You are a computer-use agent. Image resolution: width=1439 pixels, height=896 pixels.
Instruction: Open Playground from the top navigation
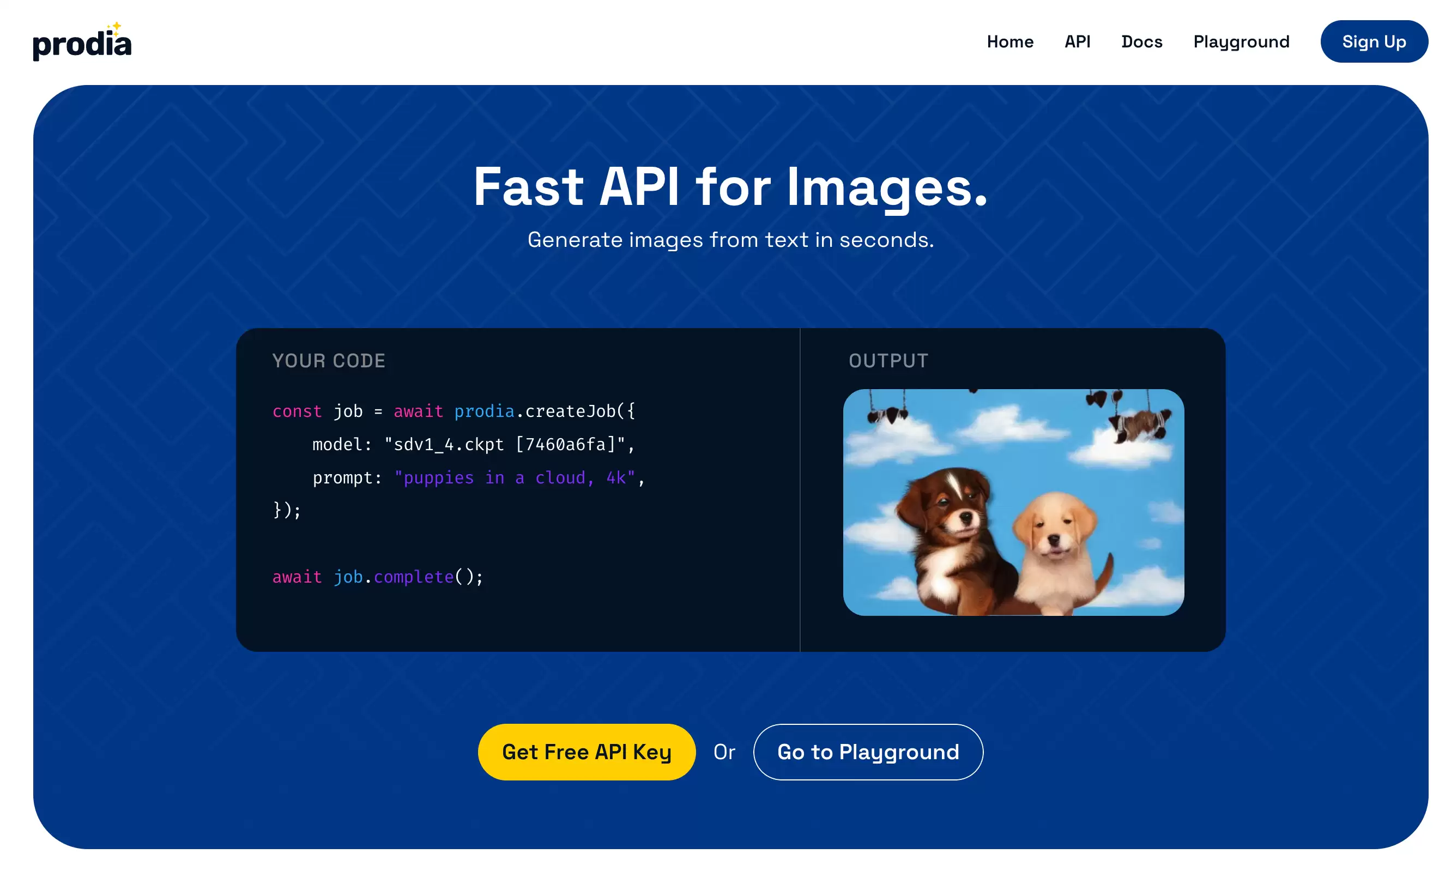[1241, 41]
